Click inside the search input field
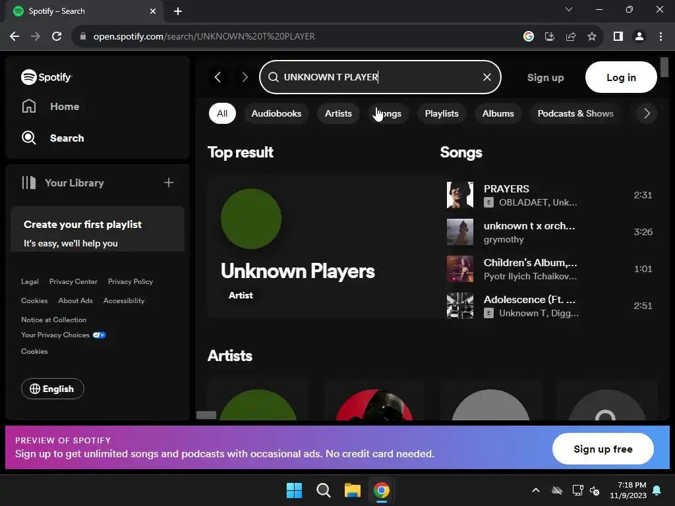The image size is (675, 506). 380,77
